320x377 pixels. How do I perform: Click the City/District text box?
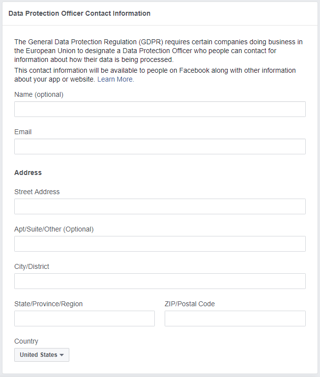(x=160, y=281)
